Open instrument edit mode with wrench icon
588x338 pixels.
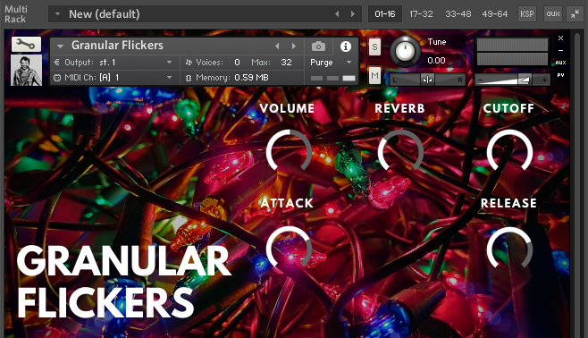click(x=26, y=45)
